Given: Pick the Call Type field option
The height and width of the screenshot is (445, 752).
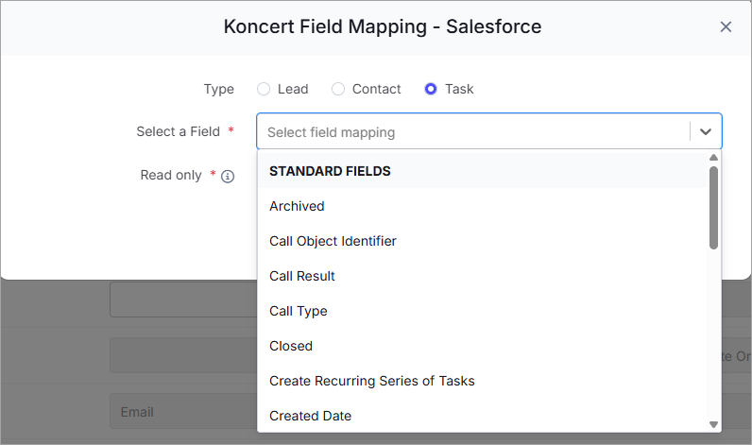Looking at the screenshot, I should 483,311.
